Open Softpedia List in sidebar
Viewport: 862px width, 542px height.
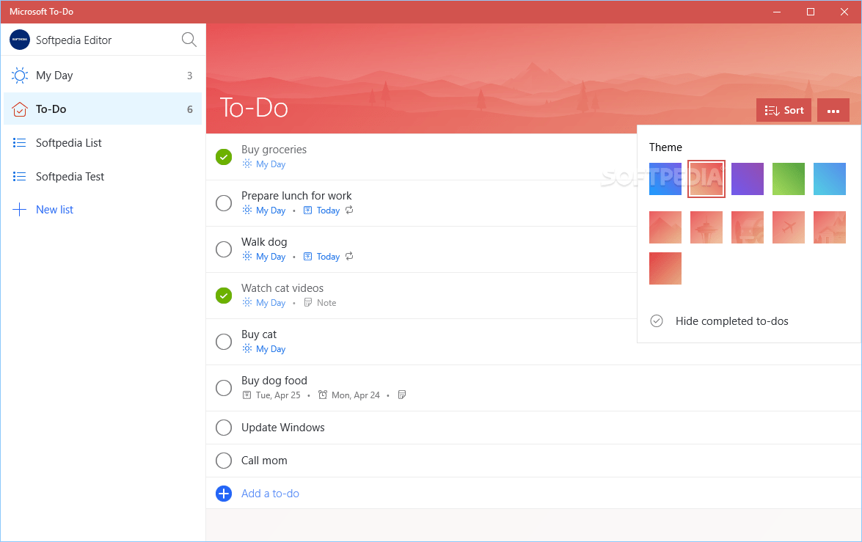coord(103,143)
